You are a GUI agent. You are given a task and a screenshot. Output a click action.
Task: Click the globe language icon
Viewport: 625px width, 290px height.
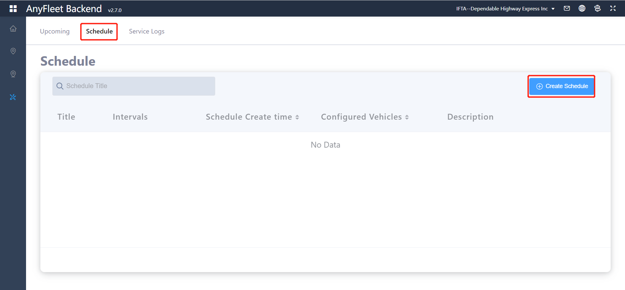(x=582, y=8)
